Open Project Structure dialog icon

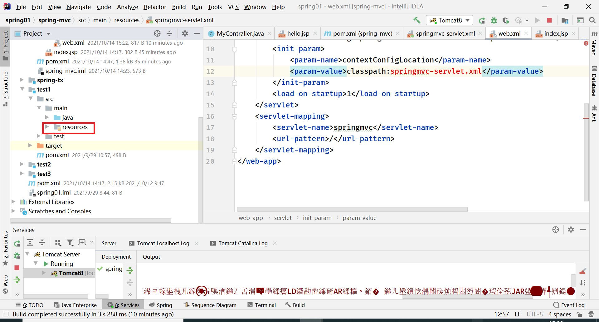click(x=565, y=20)
